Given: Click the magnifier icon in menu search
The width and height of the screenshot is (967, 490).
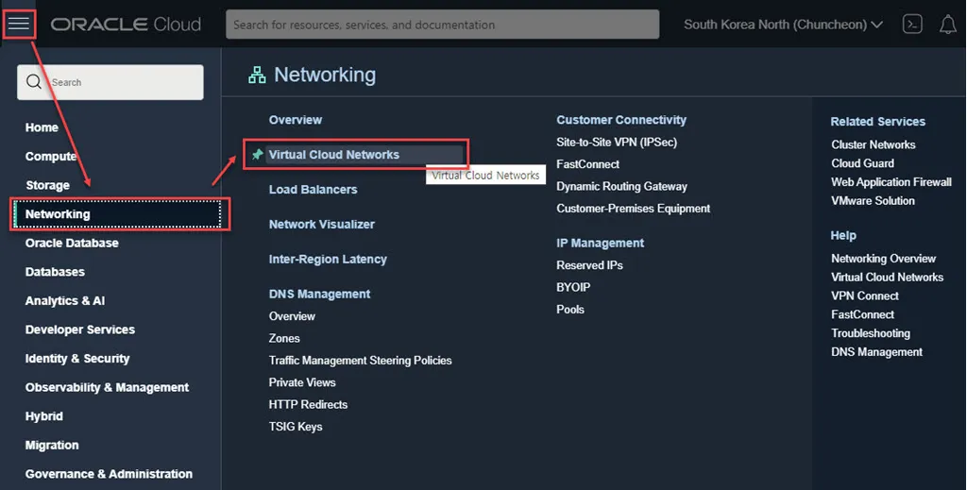Looking at the screenshot, I should coord(34,82).
